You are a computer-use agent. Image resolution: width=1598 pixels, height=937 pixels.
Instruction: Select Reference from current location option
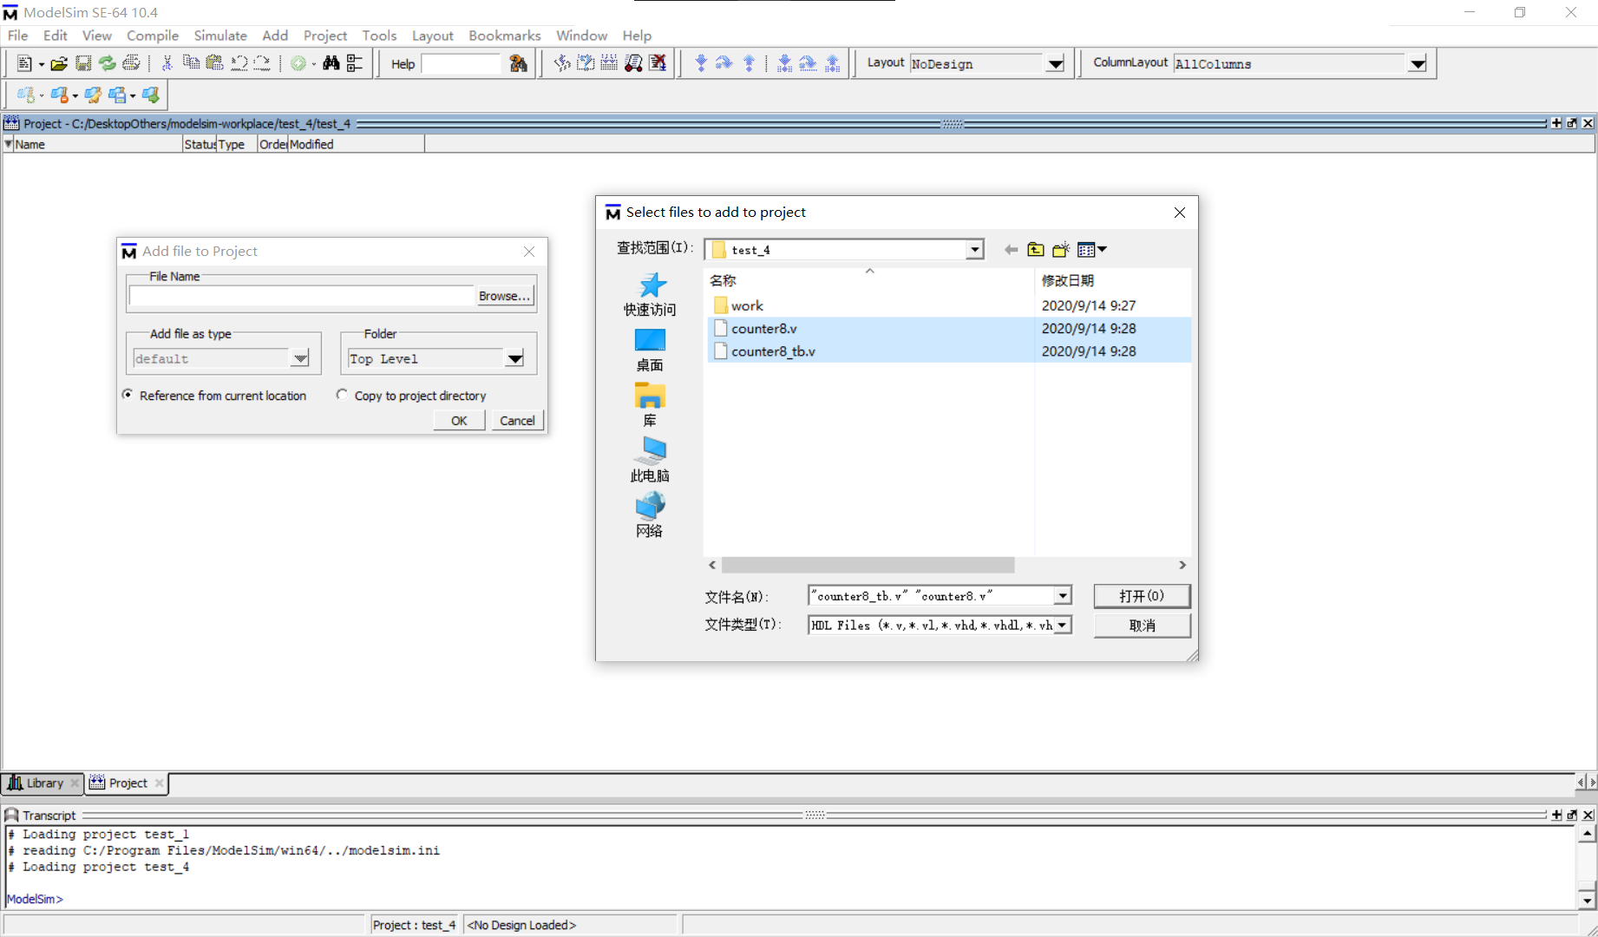coord(128,395)
